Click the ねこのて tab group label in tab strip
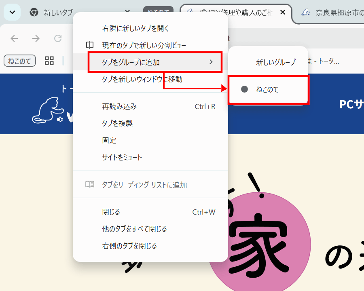 coord(158,10)
